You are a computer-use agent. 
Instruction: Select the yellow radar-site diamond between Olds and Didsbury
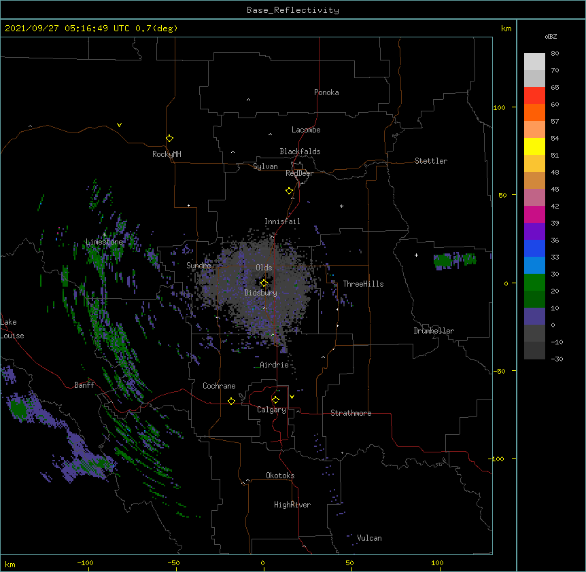click(x=264, y=283)
